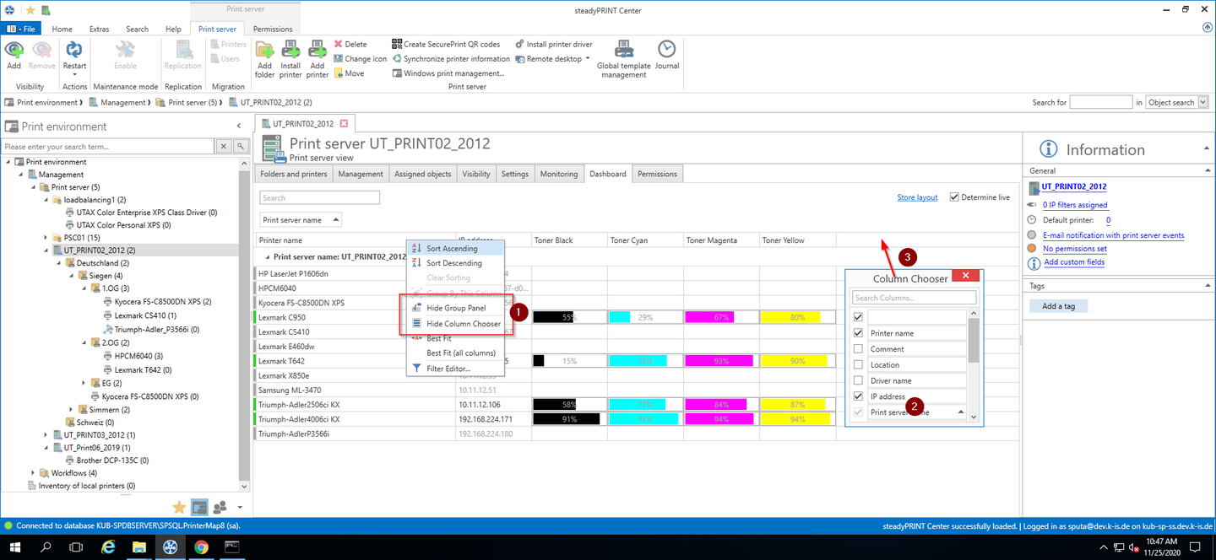Click the dashboard Search input field
1216x560 pixels.
click(x=319, y=198)
